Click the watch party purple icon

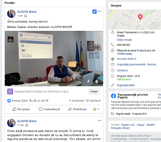(x=10, y=91)
